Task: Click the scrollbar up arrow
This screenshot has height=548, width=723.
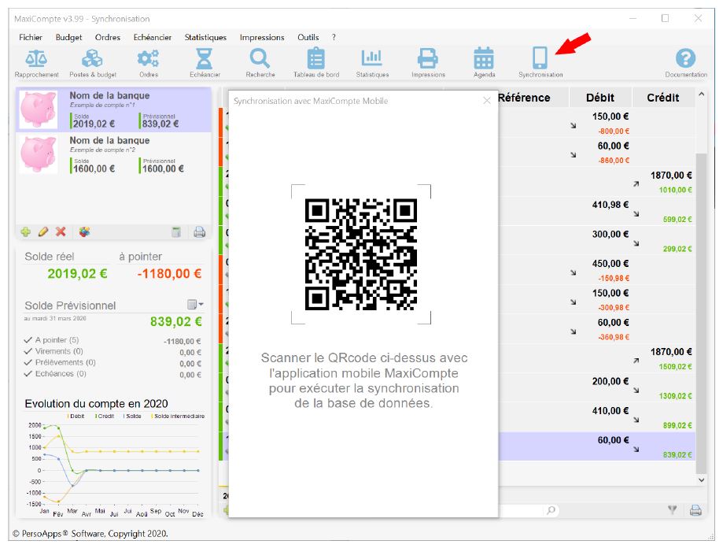Action: coord(701,94)
